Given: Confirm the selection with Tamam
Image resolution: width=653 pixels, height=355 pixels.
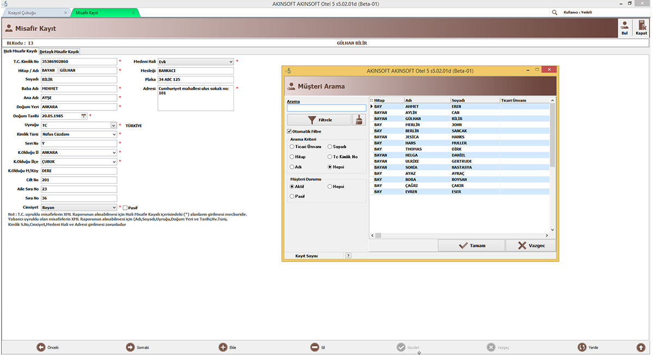Looking at the screenshot, I should click(471, 245).
